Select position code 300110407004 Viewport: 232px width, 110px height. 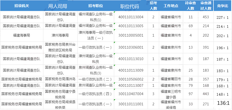point(131,94)
